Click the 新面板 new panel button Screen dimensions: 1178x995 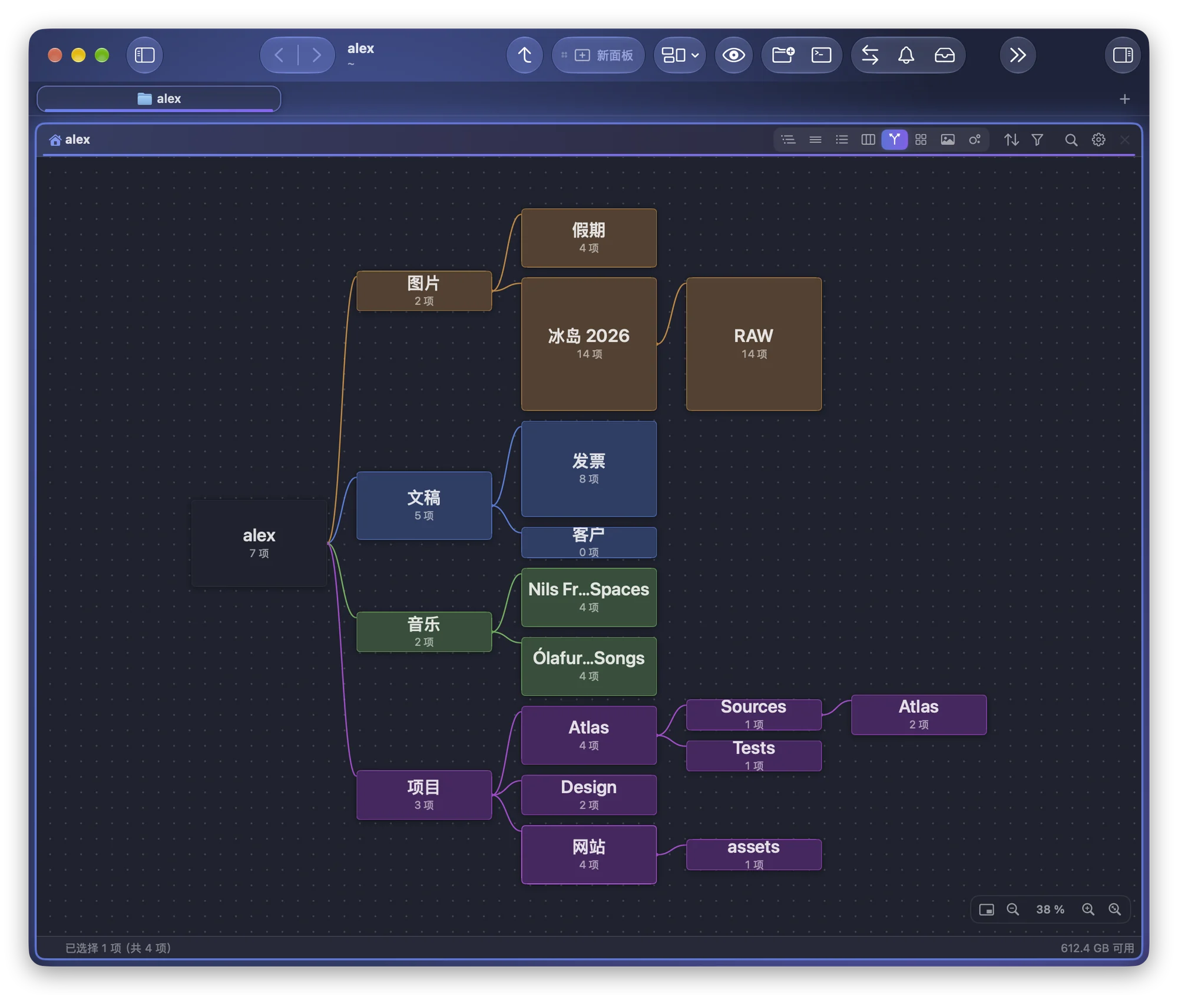click(598, 55)
